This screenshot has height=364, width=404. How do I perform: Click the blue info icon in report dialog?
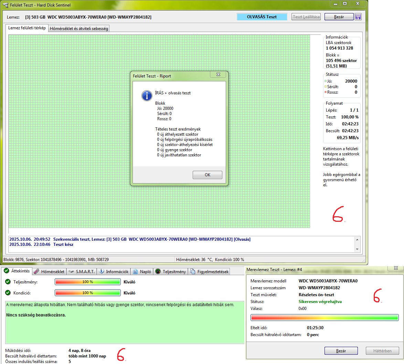click(147, 96)
